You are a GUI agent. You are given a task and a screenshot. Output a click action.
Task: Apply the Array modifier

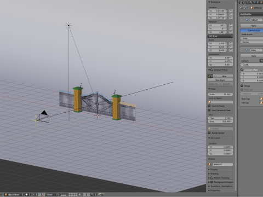click(251, 56)
